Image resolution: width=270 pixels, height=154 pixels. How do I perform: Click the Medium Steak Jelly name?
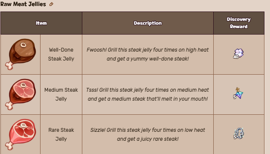pos(61,94)
